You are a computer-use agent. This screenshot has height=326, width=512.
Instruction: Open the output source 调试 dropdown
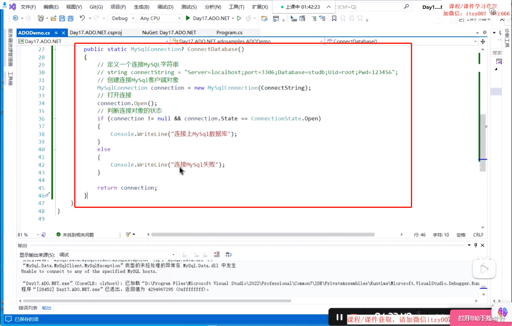point(117,255)
